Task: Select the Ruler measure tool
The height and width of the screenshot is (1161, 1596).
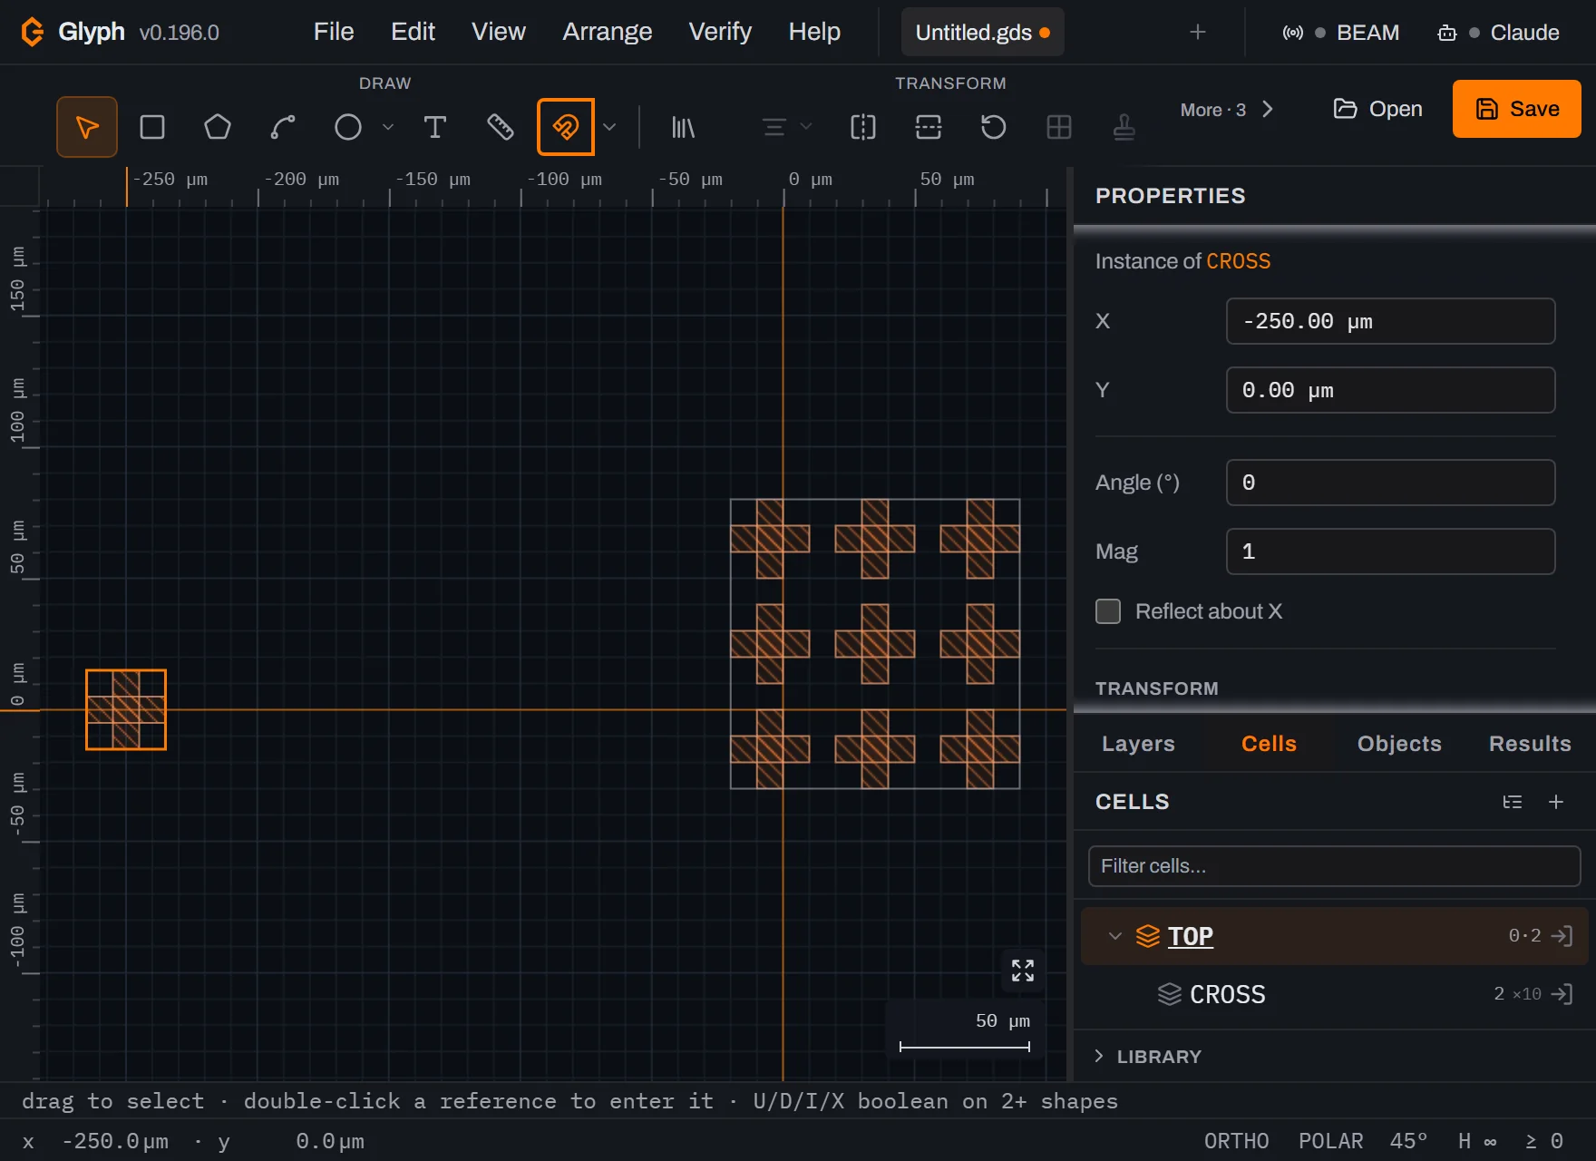Action: pyautogui.click(x=501, y=127)
